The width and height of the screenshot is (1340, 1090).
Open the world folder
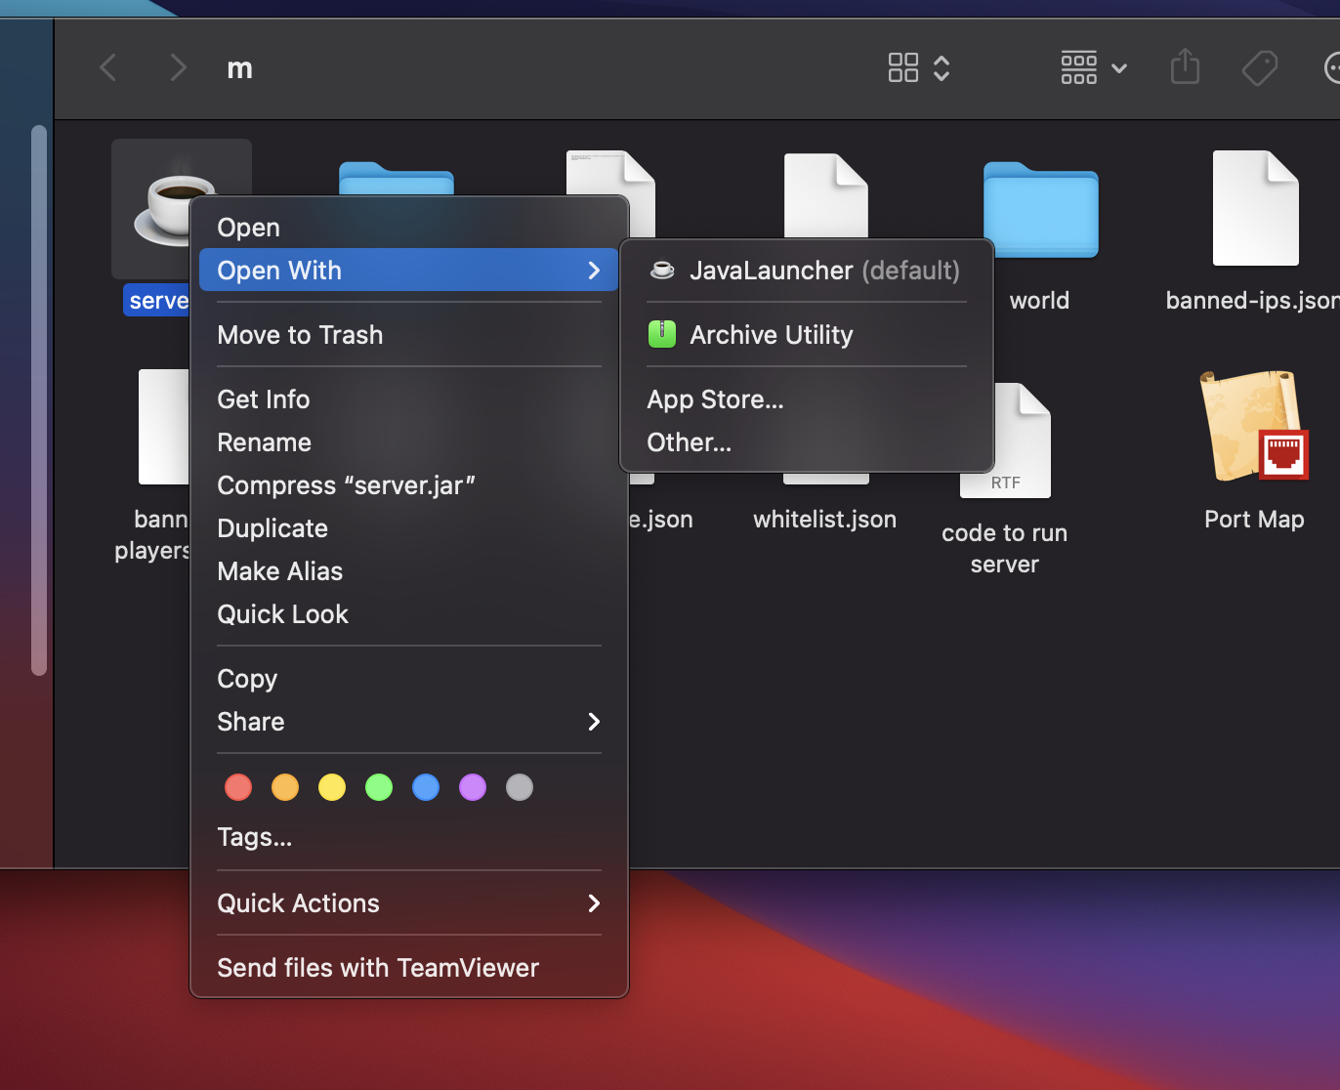point(1040,211)
